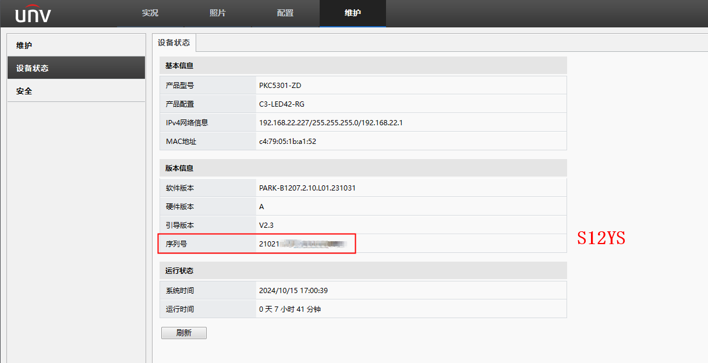Image resolution: width=708 pixels, height=363 pixels.
Task: Select MAC value c4:79:05:1b:a1:52
Action: point(288,141)
